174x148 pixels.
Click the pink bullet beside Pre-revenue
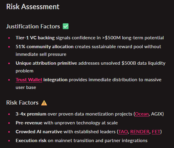point(9,123)
